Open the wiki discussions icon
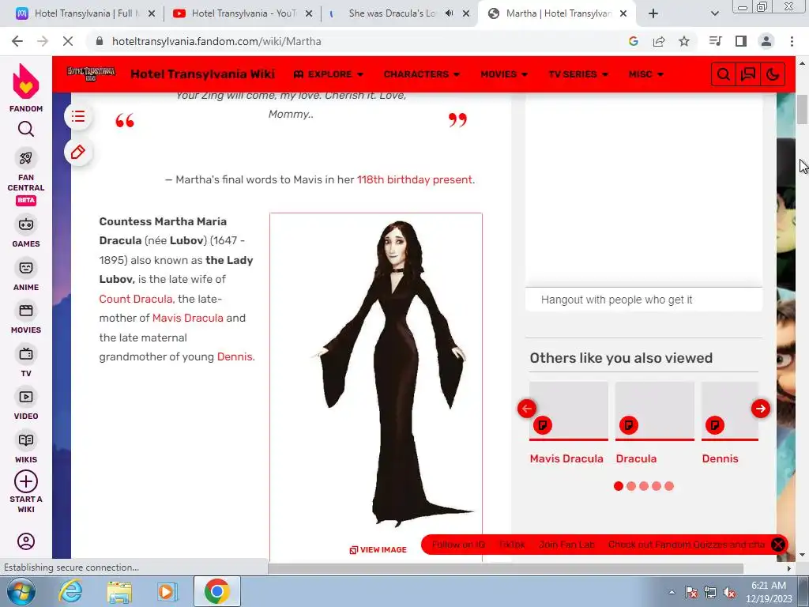The image size is (809, 607). pyautogui.click(x=748, y=74)
